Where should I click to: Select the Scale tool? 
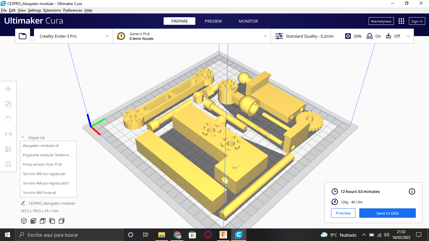tap(8, 104)
